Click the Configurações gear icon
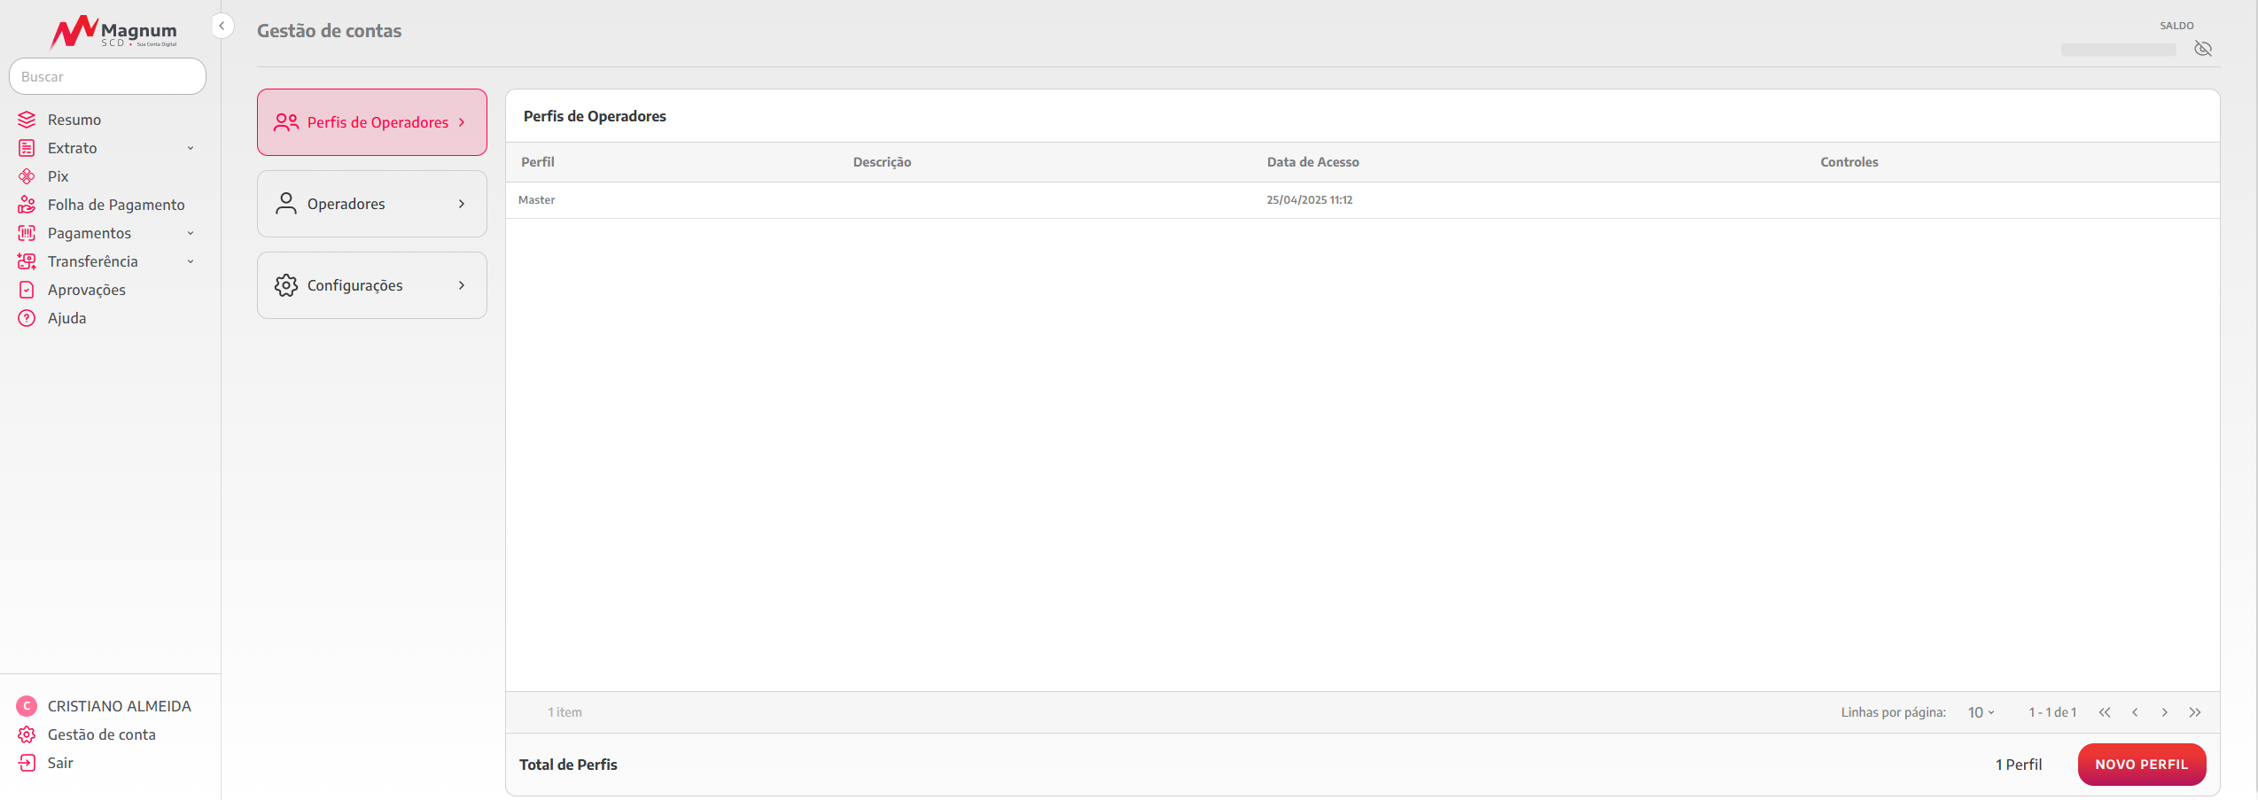The image size is (2258, 800). click(x=286, y=285)
